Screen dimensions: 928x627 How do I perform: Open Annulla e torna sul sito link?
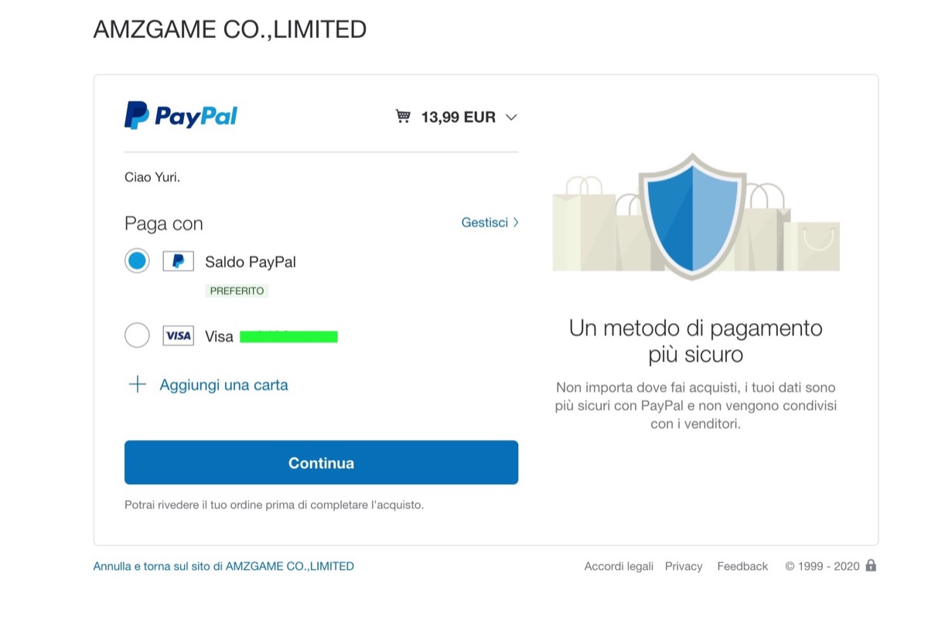[x=223, y=566]
